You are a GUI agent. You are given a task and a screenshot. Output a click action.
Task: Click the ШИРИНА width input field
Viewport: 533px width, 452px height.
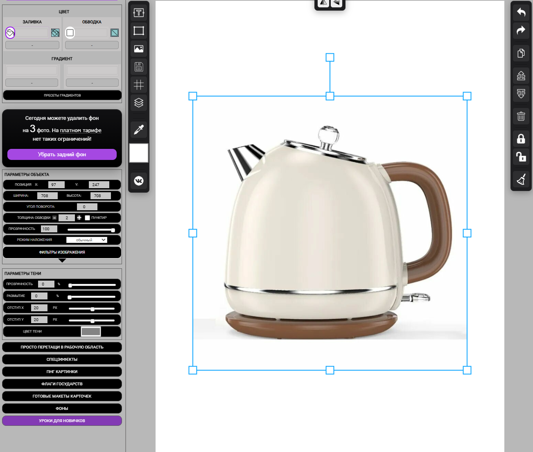(x=47, y=196)
